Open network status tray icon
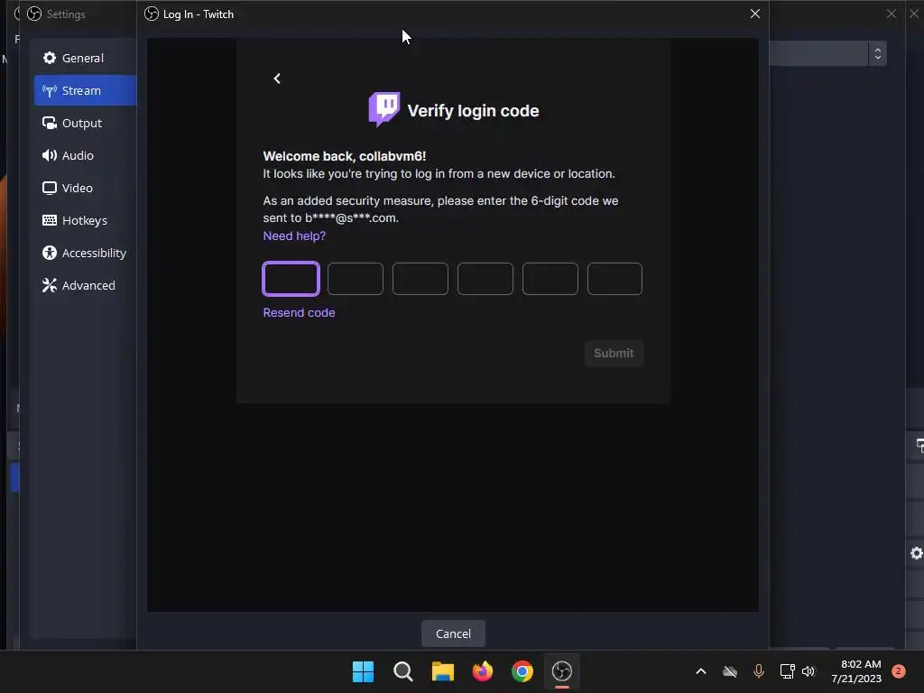Viewport: 924px width, 693px height. 787,671
